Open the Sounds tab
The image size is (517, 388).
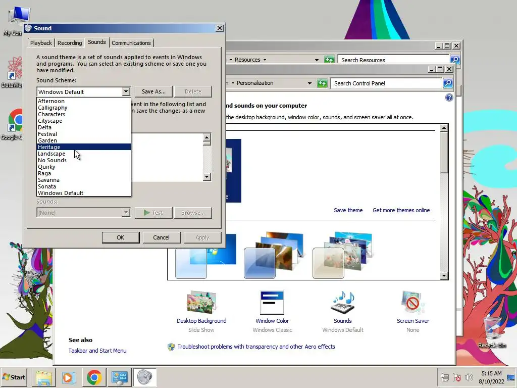pyautogui.click(x=96, y=42)
